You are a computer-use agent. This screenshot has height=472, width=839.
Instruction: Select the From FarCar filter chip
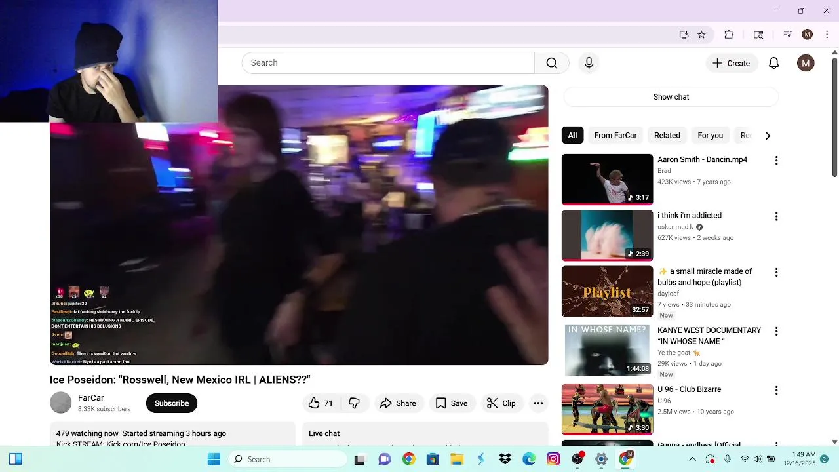615,136
